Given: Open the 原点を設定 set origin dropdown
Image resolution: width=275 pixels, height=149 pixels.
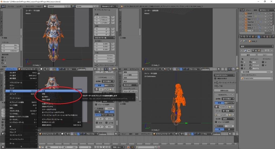Looking at the screenshot, I should (130, 85).
